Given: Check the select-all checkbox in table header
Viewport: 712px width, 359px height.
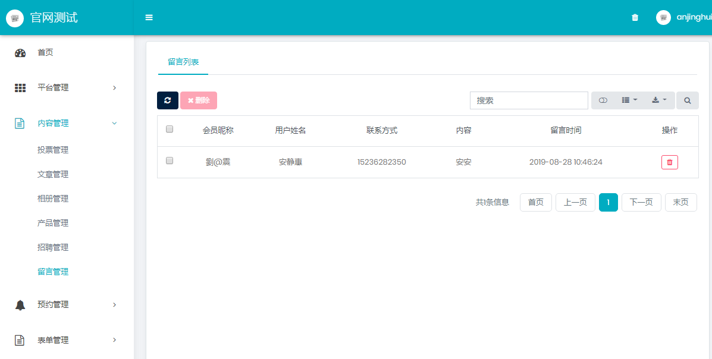Looking at the screenshot, I should tap(170, 129).
